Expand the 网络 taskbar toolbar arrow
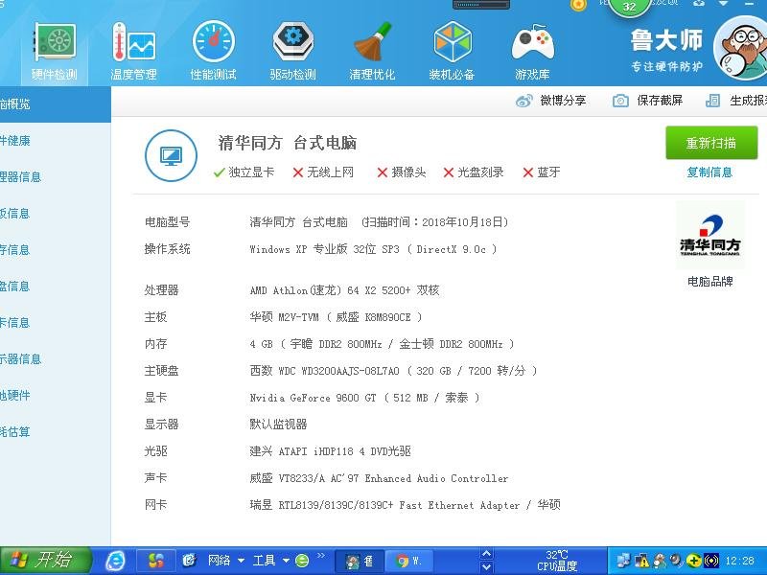Screen dimensions: 767x575 click(241, 561)
